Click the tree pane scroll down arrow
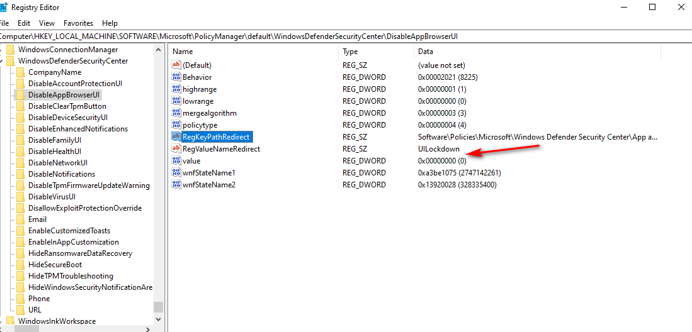This screenshot has height=332, width=692. [x=159, y=319]
